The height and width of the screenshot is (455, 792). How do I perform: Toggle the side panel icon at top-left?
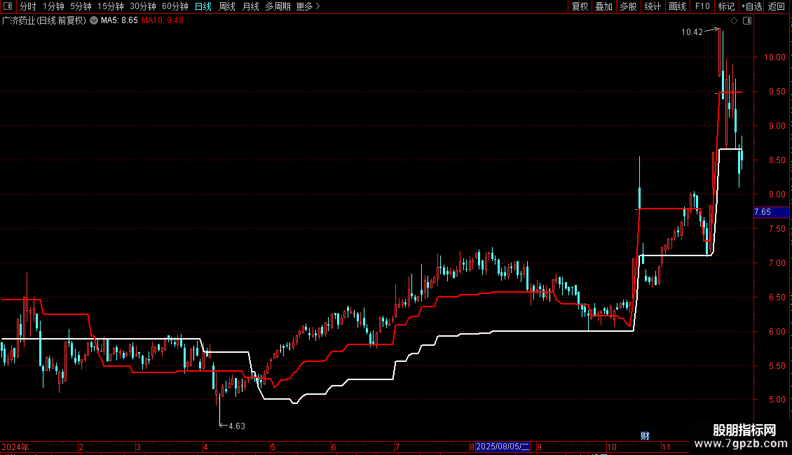[8, 6]
